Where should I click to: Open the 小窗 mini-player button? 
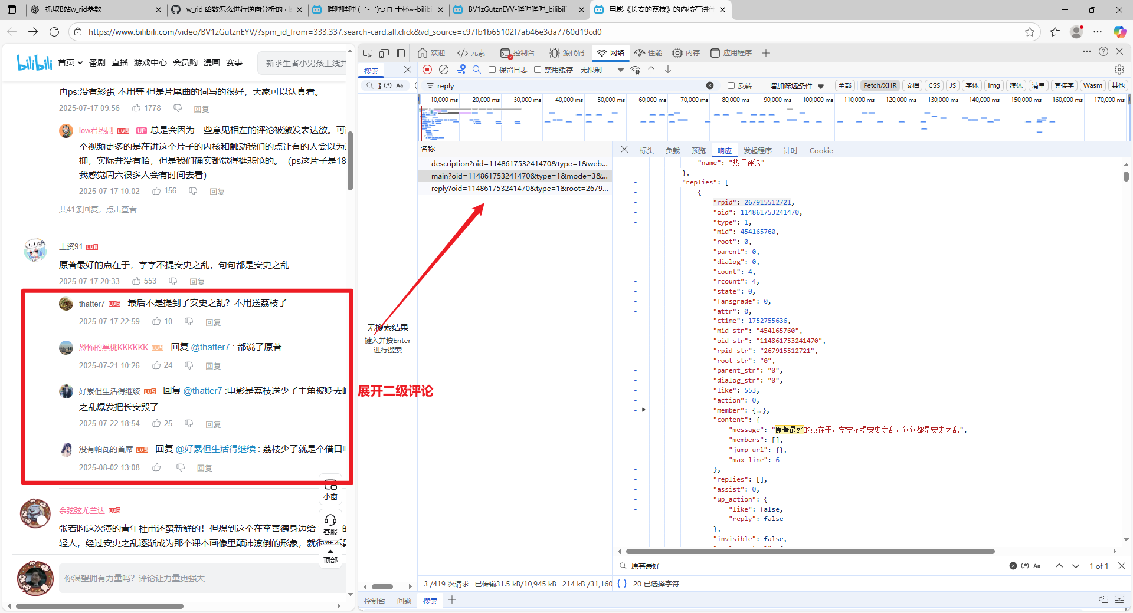[x=330, y=489]
